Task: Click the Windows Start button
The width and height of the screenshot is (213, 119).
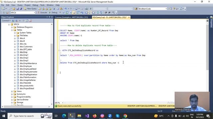Action: (4, 116)
